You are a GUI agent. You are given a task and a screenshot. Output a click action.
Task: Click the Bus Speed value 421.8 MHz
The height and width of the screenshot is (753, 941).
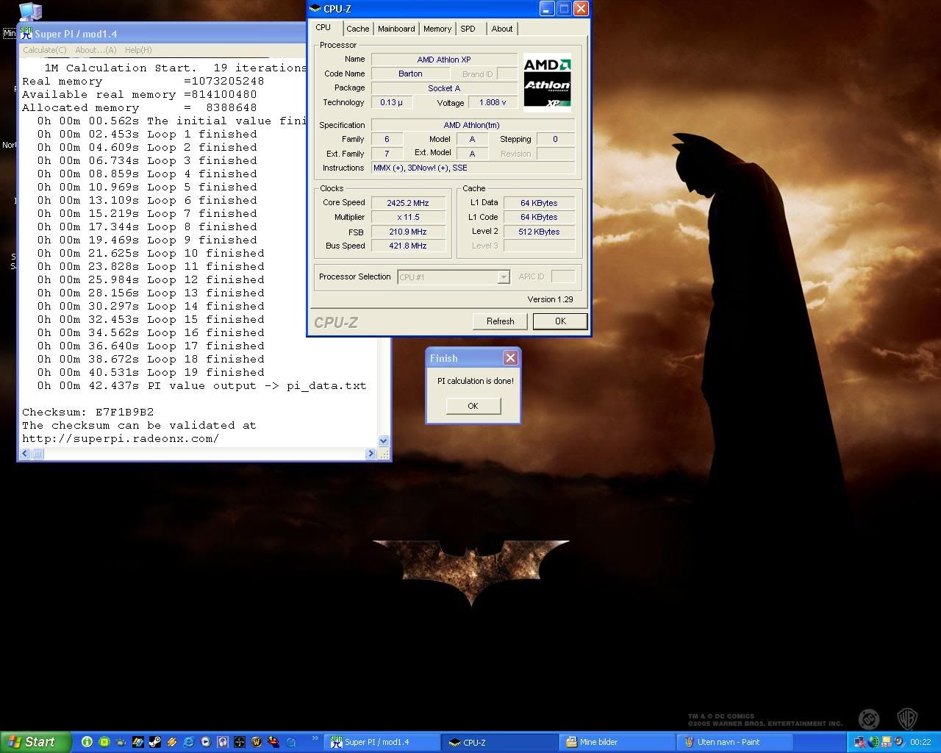click(408, 246)
